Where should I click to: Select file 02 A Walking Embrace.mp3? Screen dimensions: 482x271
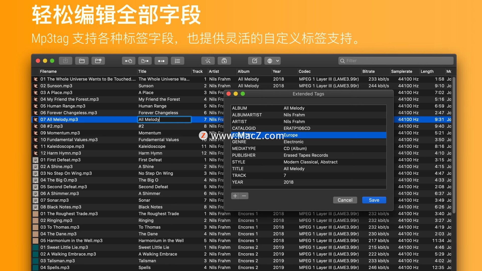(x=68, y=254)
